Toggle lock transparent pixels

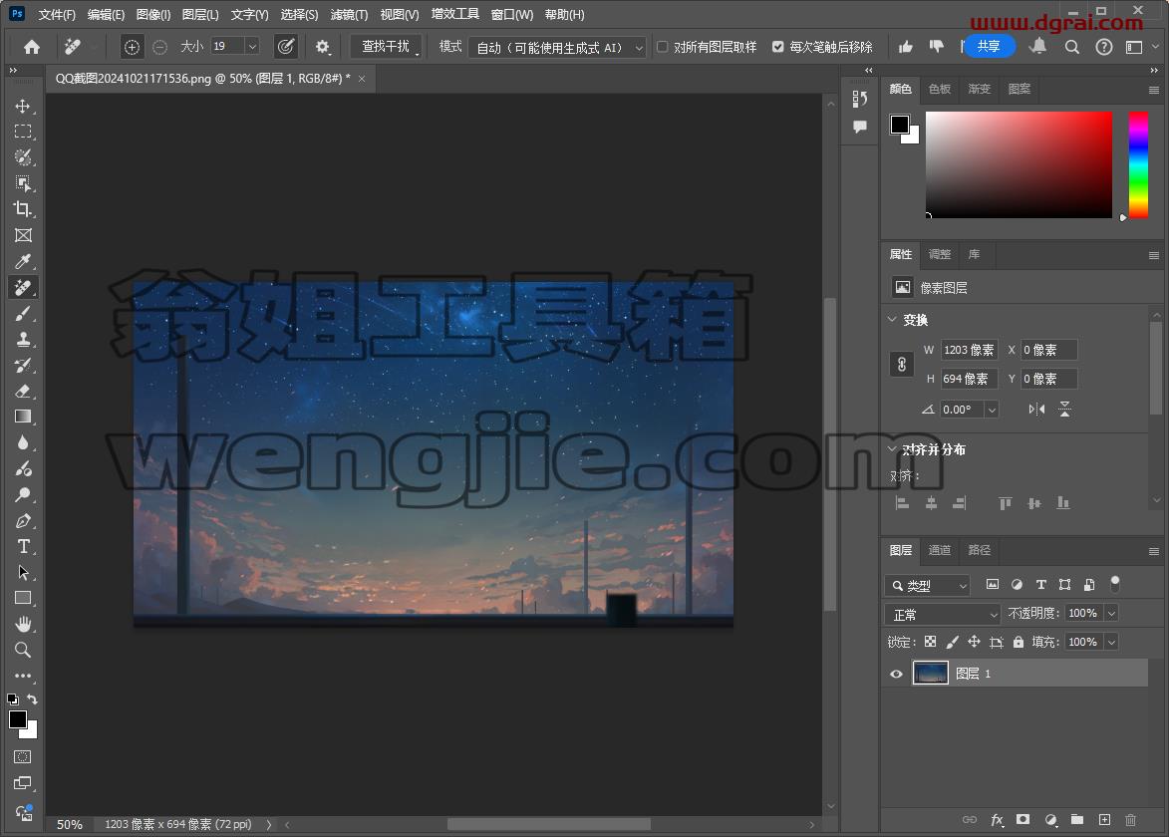tap(930, 642)
